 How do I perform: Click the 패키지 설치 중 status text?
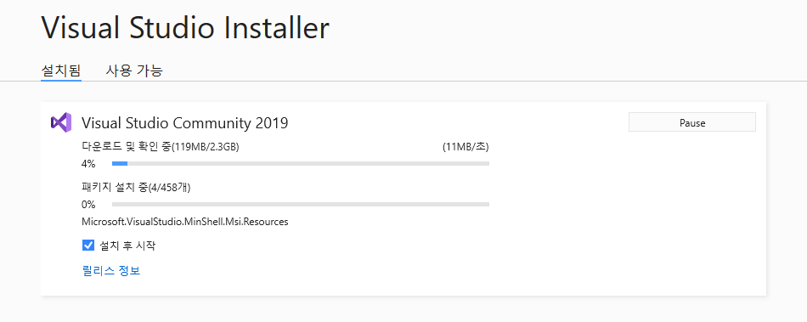pyautogui.click(x=115, y=188)
